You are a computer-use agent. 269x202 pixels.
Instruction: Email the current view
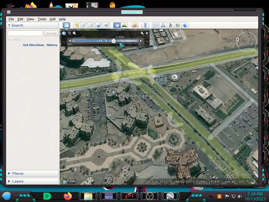tap(156, 25)
